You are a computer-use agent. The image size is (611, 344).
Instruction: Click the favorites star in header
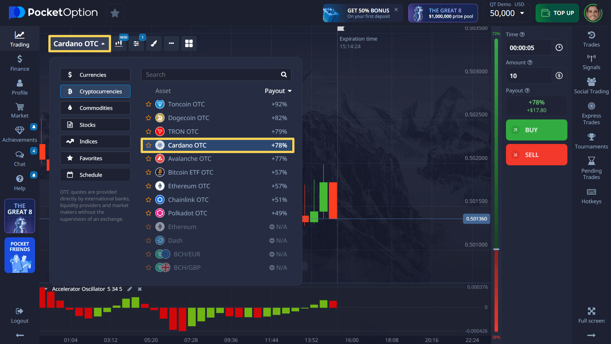[115, 13]
